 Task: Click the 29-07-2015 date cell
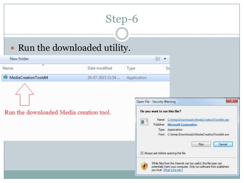[104, 78]
